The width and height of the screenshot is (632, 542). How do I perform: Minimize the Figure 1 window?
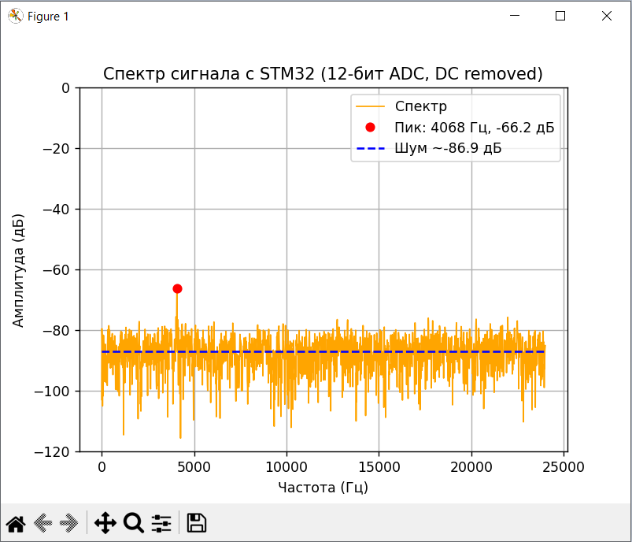(x=516, y=16)
